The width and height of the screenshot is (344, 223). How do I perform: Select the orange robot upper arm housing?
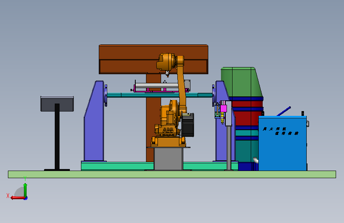(x=167, y=62)
